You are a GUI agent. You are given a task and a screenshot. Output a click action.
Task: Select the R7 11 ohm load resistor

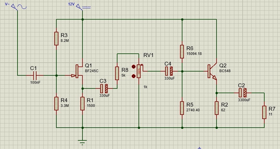[x=264, y=112]
